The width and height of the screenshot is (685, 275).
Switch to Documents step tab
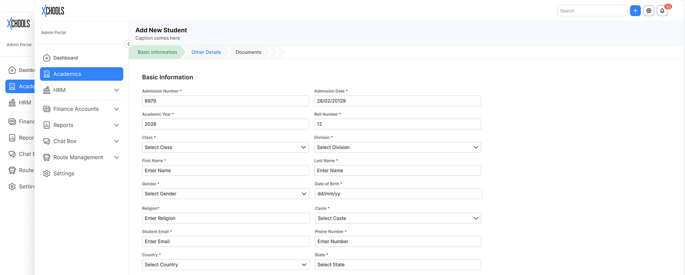248,52
